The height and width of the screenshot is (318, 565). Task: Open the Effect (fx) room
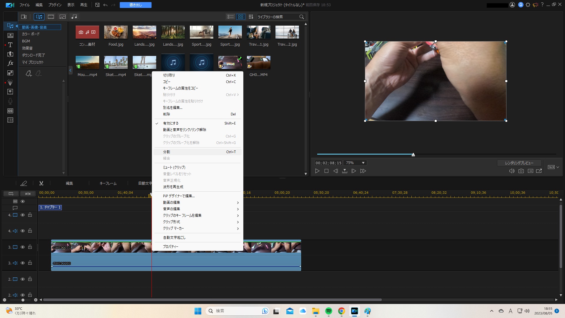(10, 63)
